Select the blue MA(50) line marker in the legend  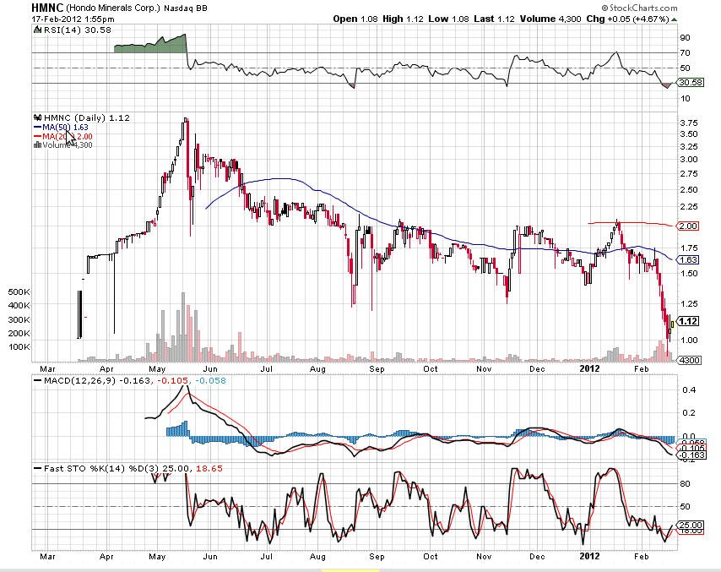[x=38, y=127]
